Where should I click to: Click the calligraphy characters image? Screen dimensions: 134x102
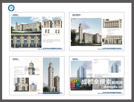coord(52,31)
